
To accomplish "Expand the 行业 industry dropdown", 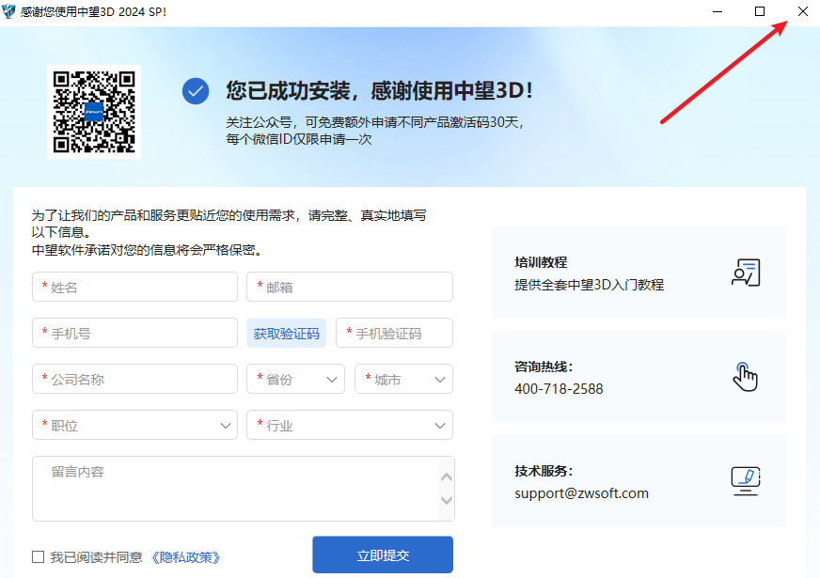I will coord(350,425).
